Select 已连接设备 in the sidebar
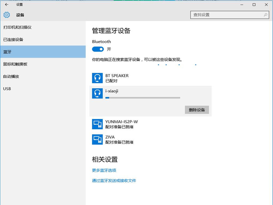Viewport: 273px width, 205px height. 13,40
